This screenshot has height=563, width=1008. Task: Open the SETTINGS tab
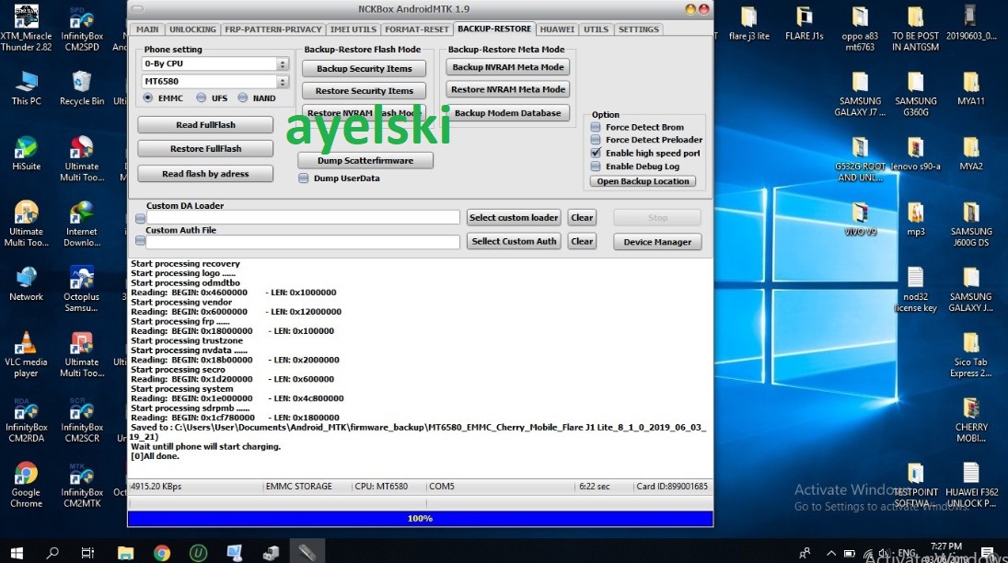(638, 29)
